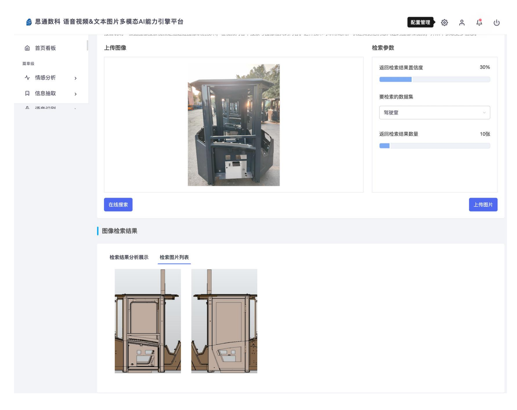This screenshot has width=517, height=410.
Task: Click the user profile icon
Action: point(462,23)
